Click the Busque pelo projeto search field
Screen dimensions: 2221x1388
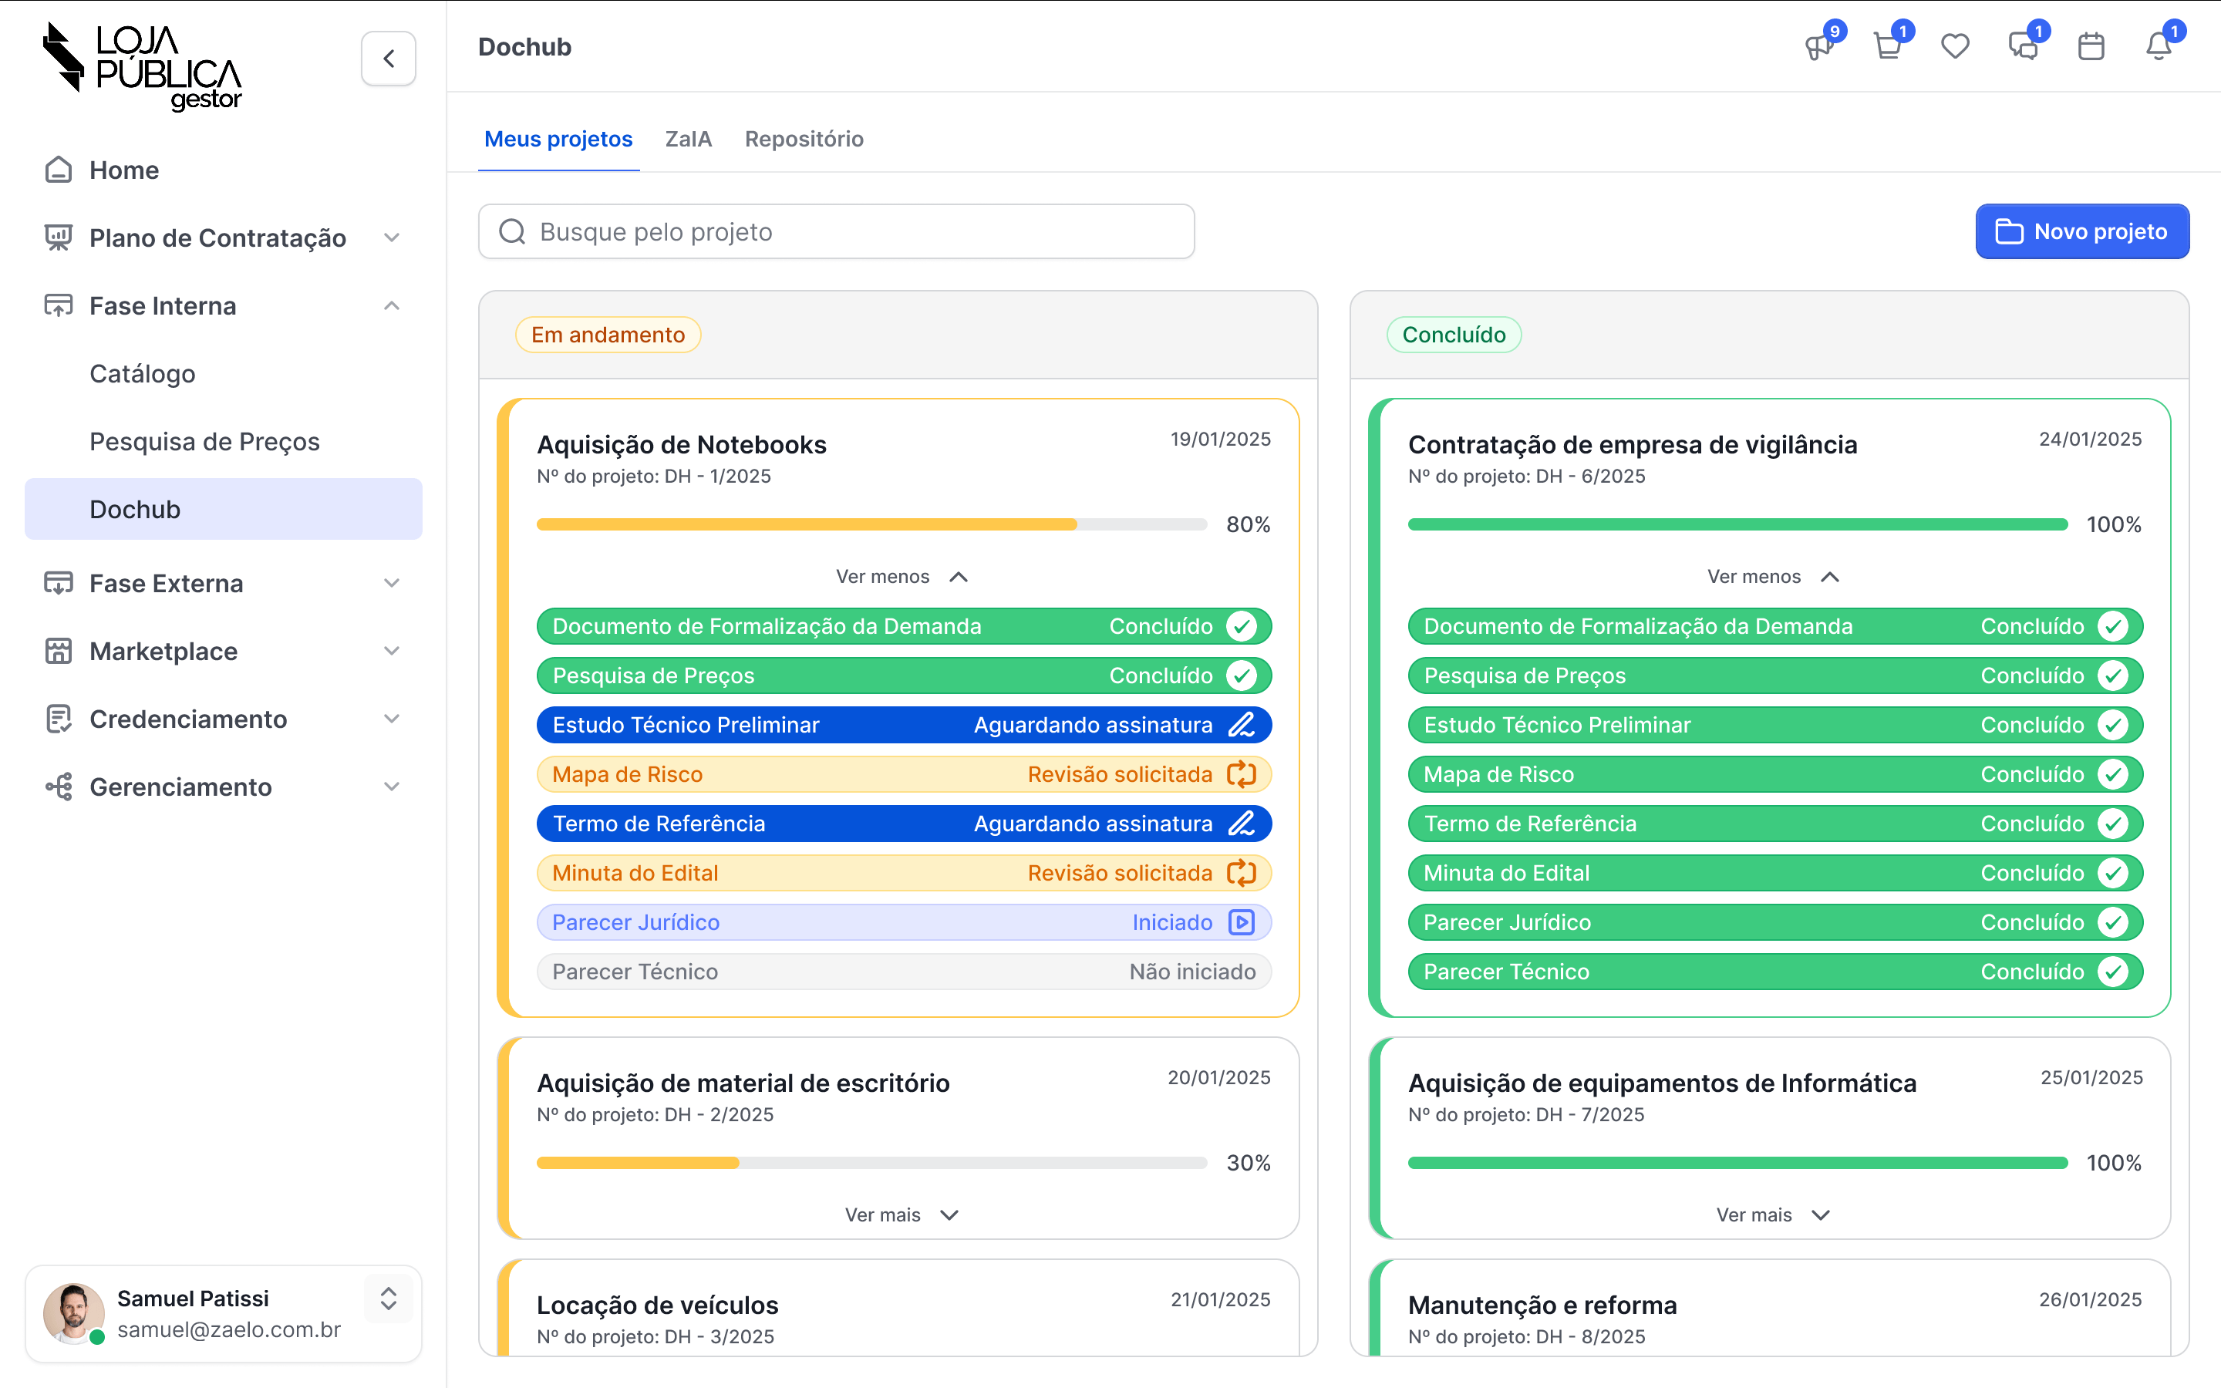pyautogui.click(x=836, y=232)
